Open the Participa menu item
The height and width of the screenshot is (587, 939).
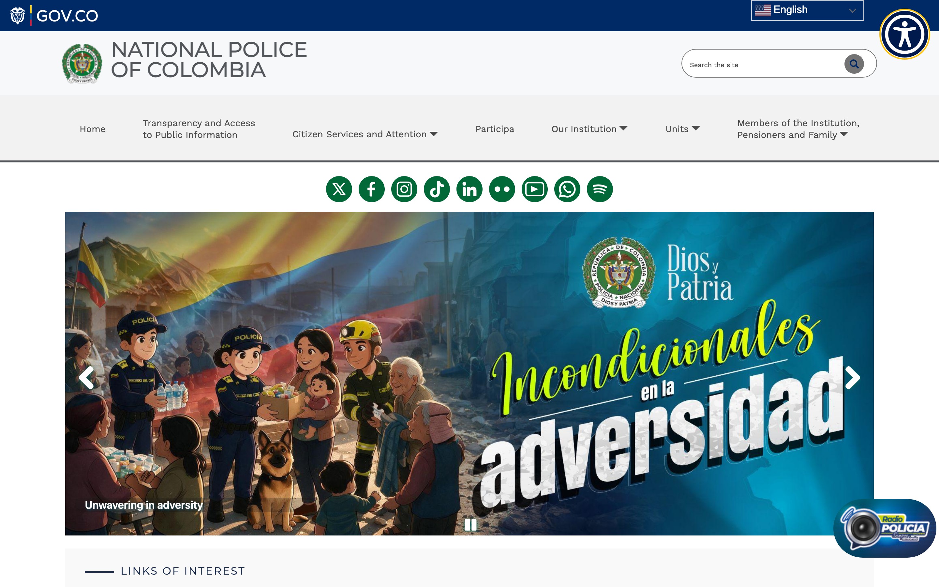tap(495, 129)
